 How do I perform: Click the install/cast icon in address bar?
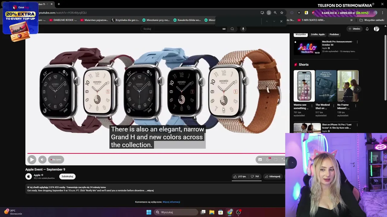[x=262, y=13]
